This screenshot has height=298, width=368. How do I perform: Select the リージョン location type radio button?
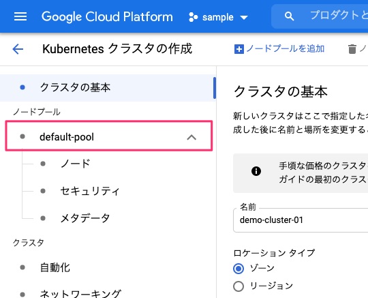[239, 286]
